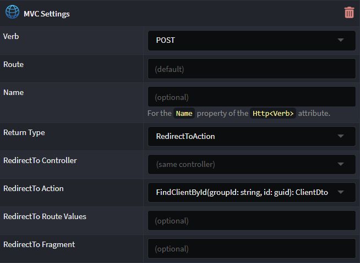Click the Return Type dropdown arrow
Viewport: 360px width, 263px height.
pyautogui.click(x=341, y=136)
